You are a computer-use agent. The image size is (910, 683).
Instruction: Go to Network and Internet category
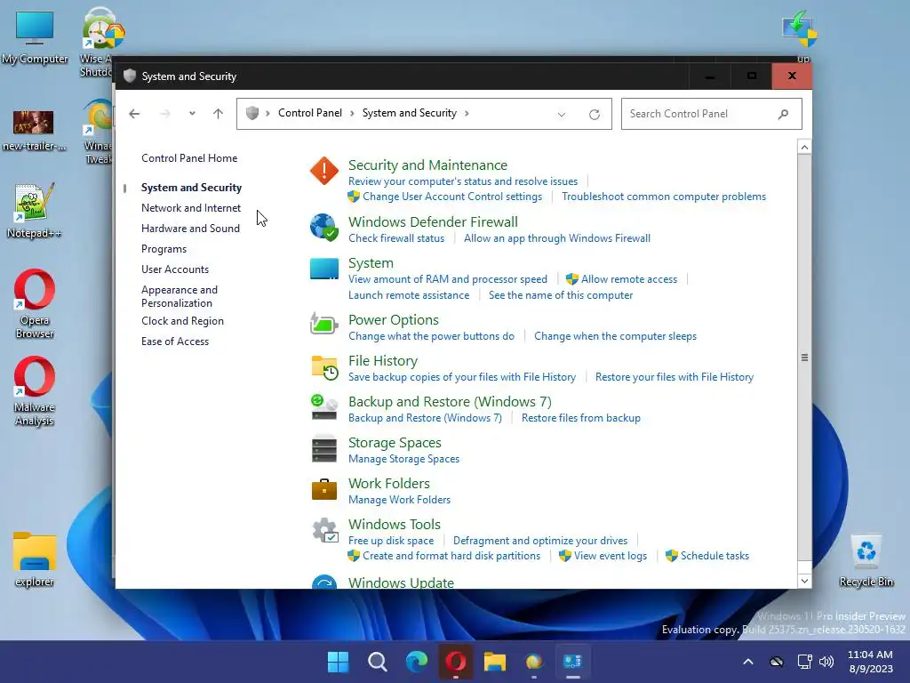(x=191, y=208)
